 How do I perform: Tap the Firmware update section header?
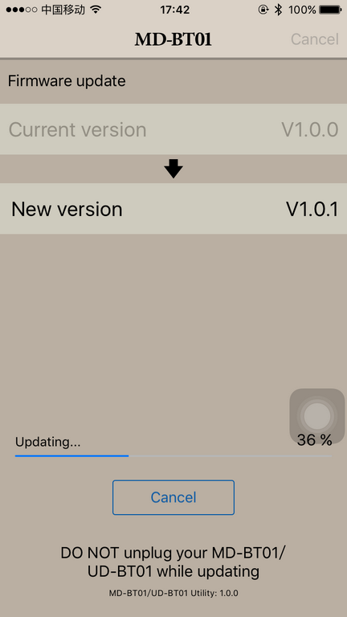pos(67,81)
